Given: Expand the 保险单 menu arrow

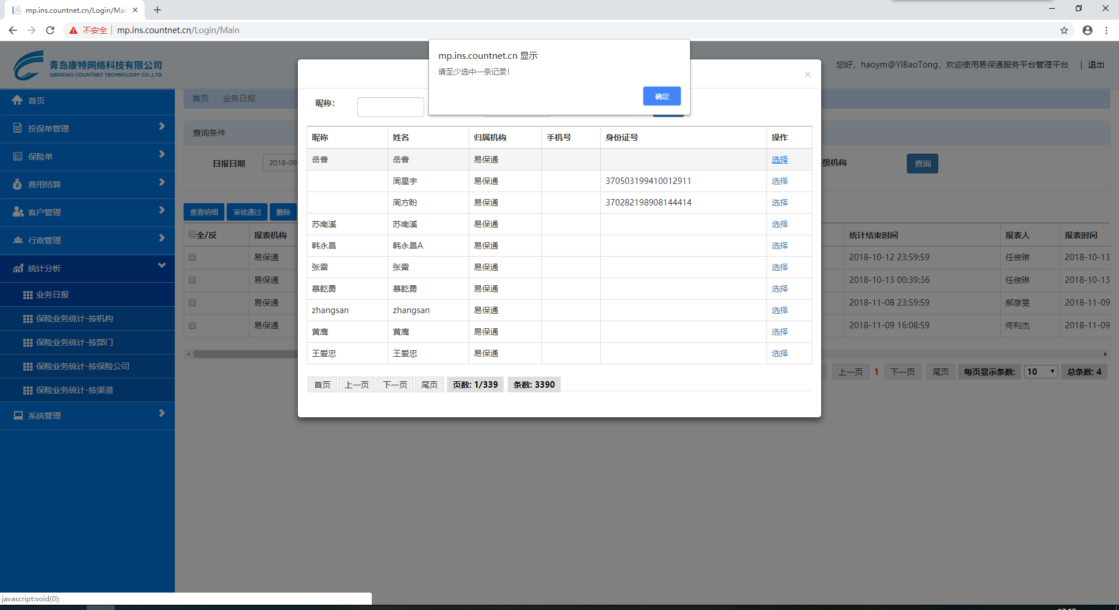Looking at the screenshot, I should tap(161, 155).
